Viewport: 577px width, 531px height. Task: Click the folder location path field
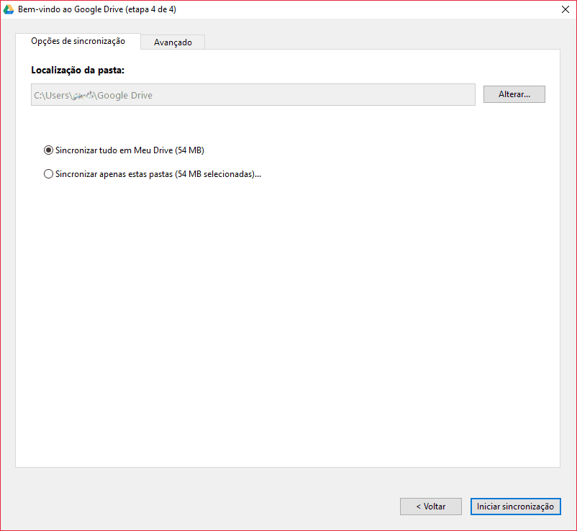tap(253, 95)
